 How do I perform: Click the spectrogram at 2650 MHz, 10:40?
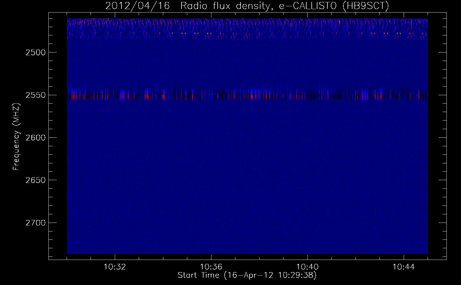pos(307,180)
